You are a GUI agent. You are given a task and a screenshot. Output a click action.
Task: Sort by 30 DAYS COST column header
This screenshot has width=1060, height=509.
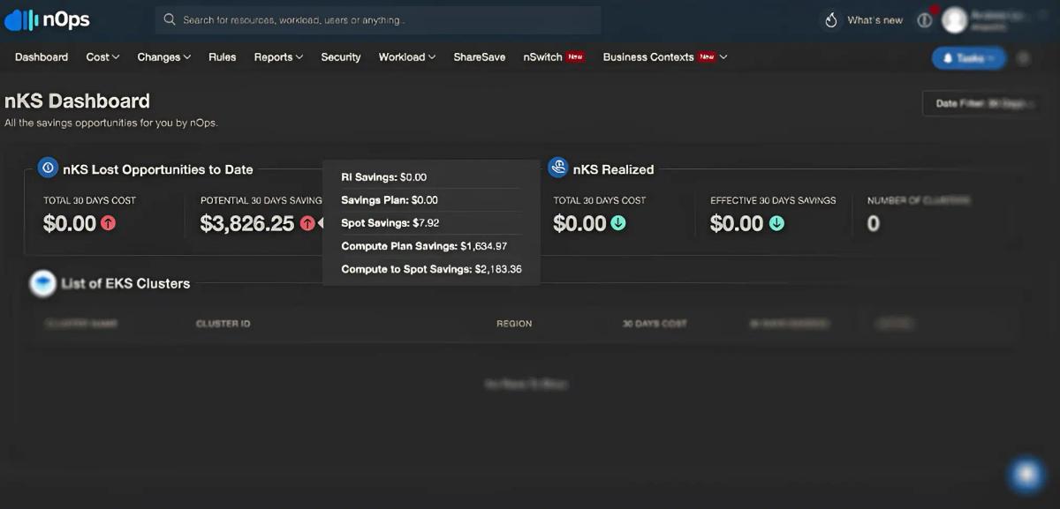click(655, 324)
